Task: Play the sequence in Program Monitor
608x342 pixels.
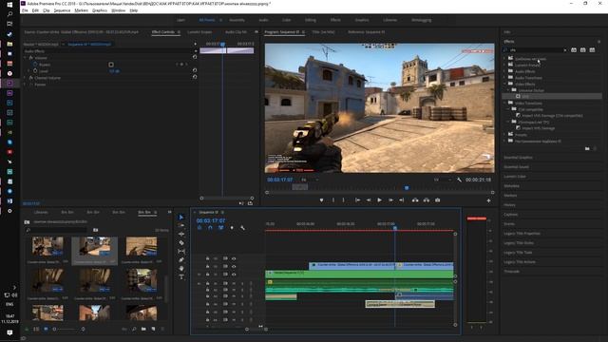Action: click(380, 200)
